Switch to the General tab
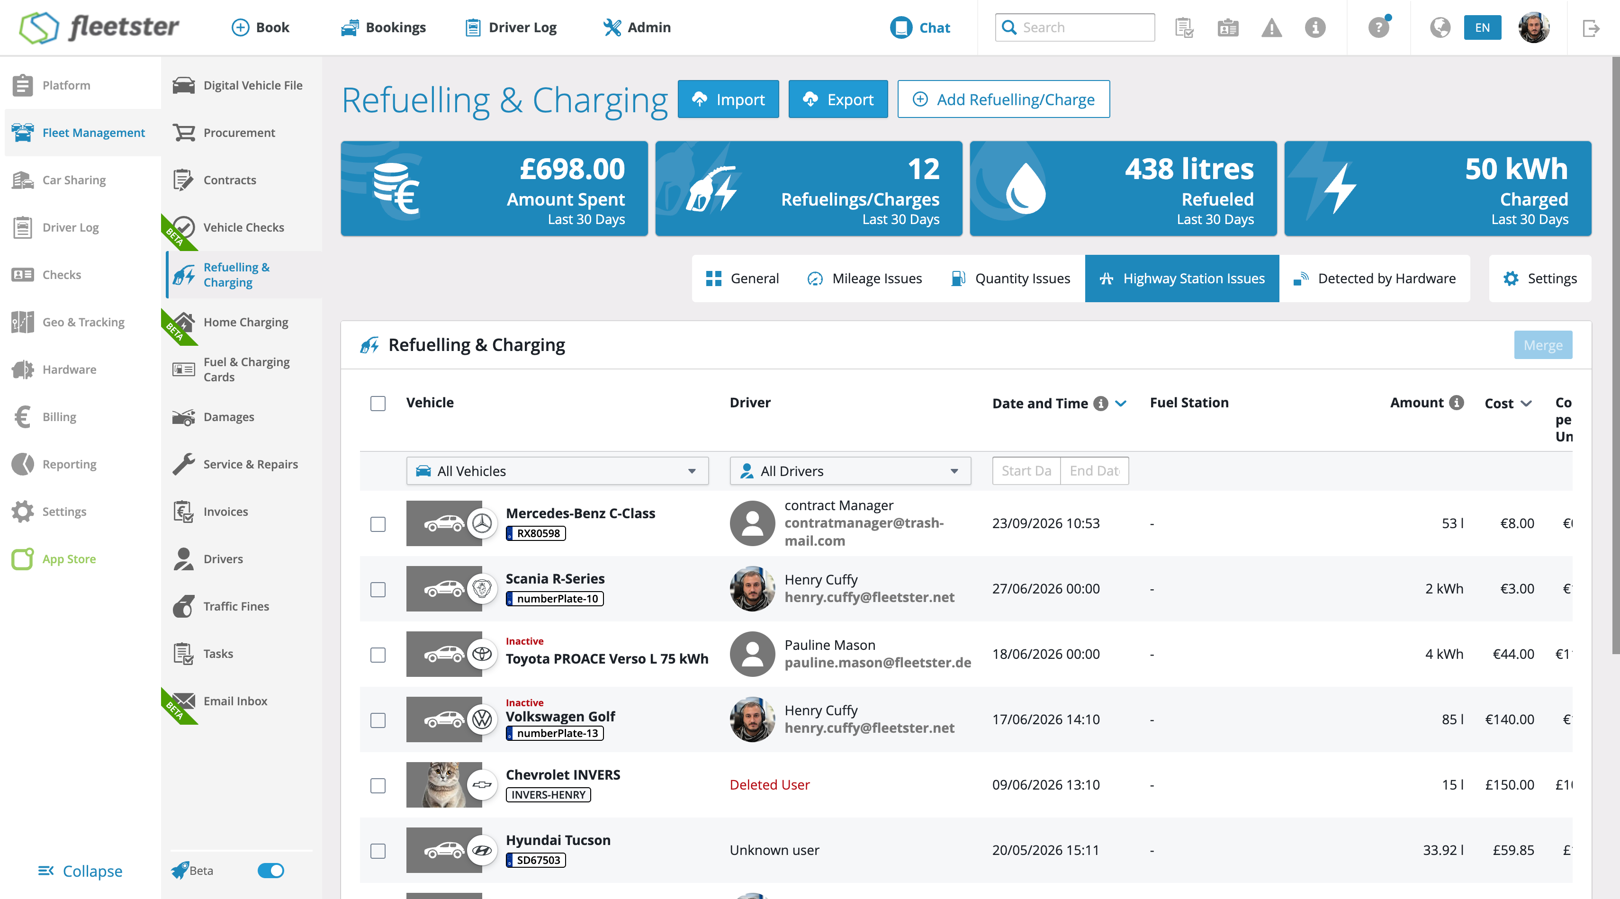 point(742,279)
